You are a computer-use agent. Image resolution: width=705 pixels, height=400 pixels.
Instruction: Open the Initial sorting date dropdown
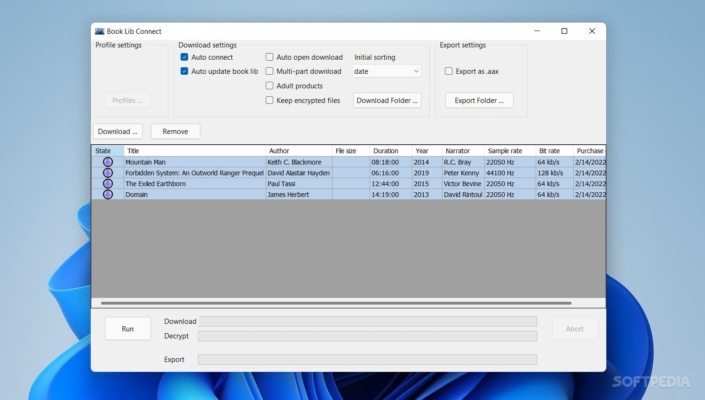coord(387,71)
